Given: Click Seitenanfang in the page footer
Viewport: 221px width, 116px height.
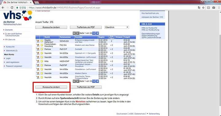Looking at the screenshot, I should click(154, 114).
